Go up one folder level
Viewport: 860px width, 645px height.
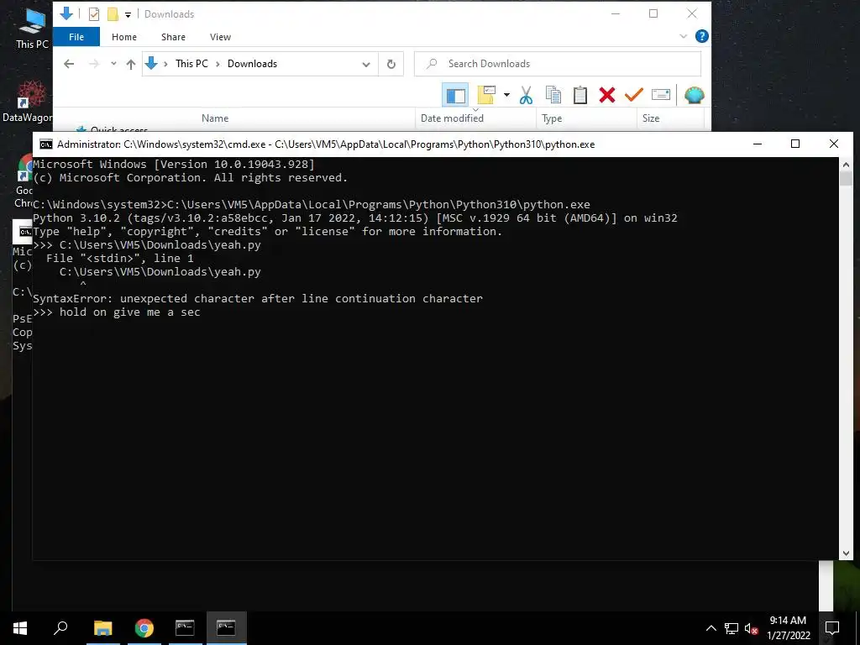130,64
